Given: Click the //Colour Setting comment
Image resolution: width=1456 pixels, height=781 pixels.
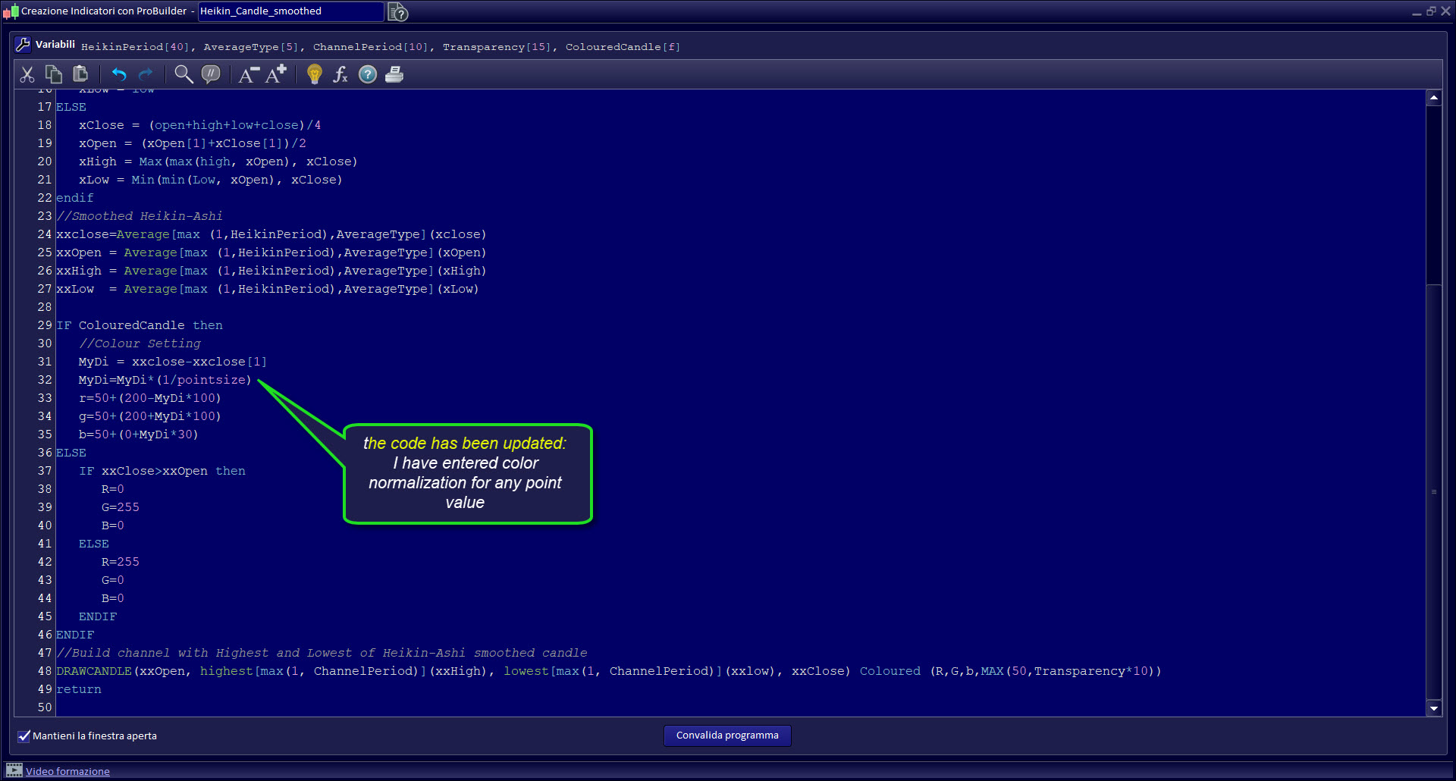Looking at the screenshot, I should click(x=140, y=343).
